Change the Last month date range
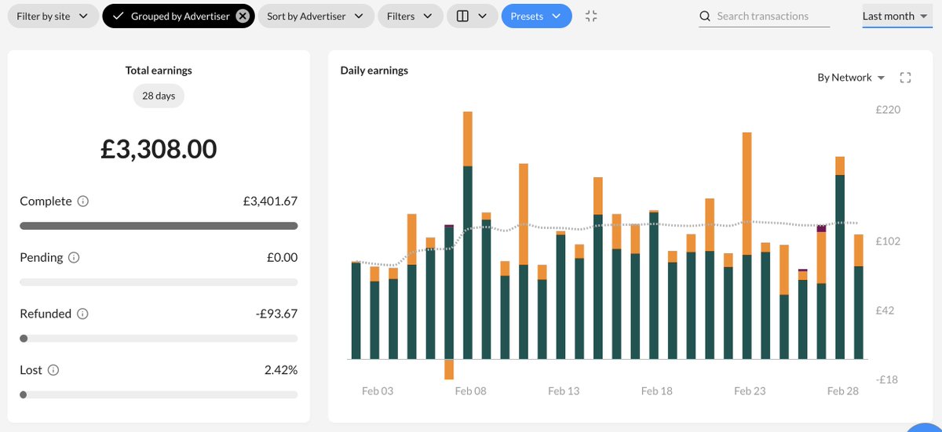Screen dimensions: 942x432 tap(896, 16)
